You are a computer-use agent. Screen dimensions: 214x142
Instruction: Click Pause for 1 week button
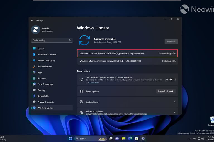point(166,91)
